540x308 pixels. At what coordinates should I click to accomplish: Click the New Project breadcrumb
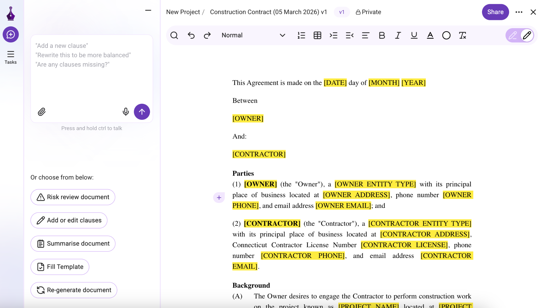(183, 12)
